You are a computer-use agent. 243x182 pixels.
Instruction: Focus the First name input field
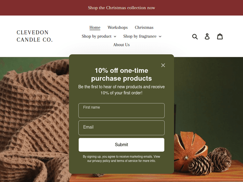[x=121, y=111]
